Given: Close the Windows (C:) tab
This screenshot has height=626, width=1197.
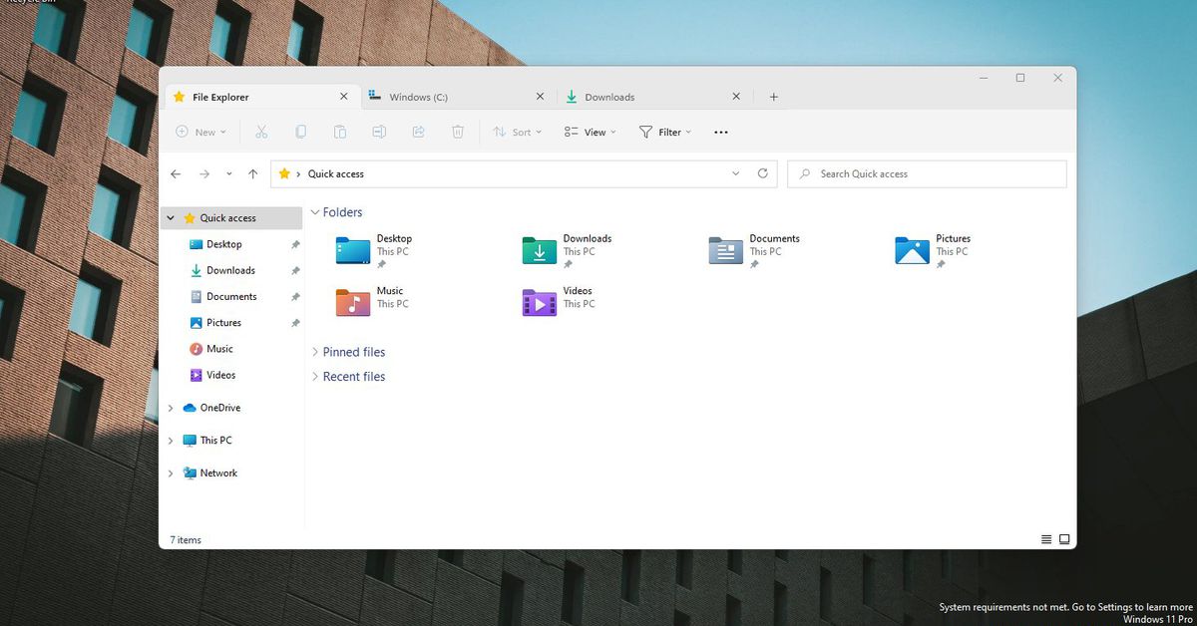Looking at the screenshot, I should tap(540, 97).
